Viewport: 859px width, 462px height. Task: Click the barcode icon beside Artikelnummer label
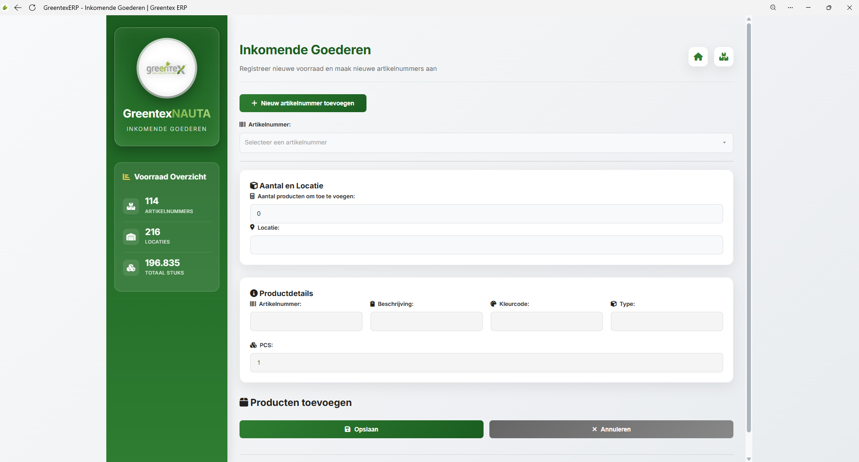[243, 125]
